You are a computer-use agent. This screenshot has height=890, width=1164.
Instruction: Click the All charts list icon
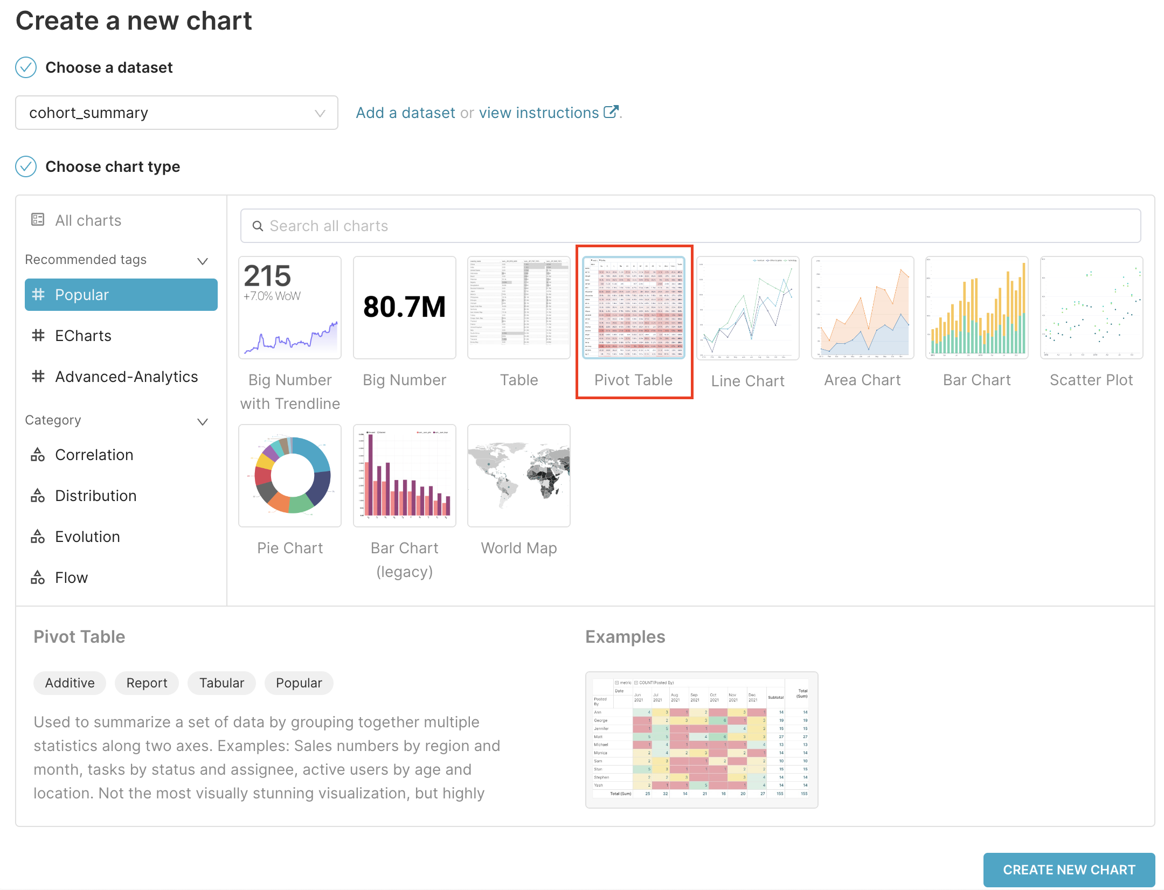38,220
